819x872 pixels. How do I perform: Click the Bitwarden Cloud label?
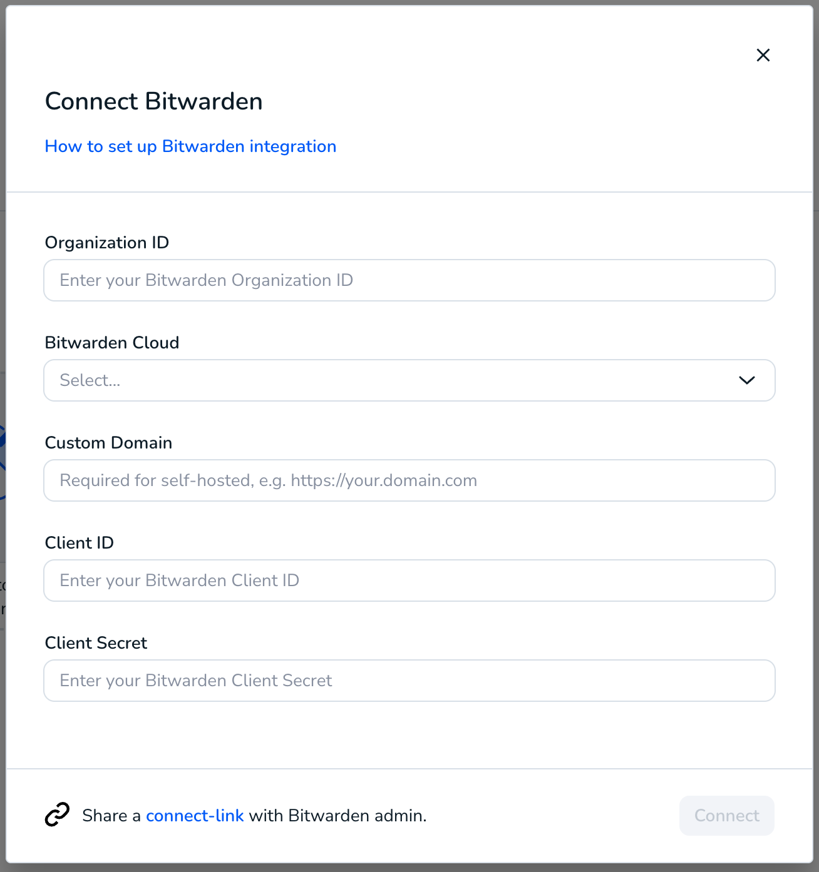(111, 343)
